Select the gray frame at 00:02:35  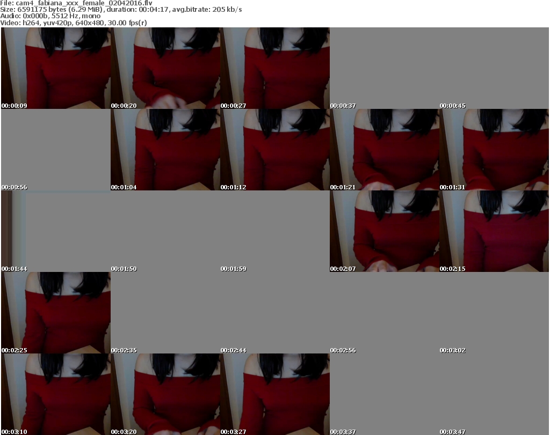[165, 313]
